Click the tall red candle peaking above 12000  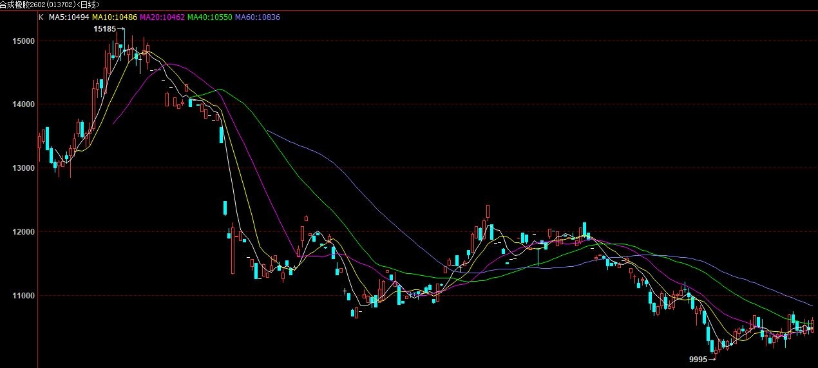(x=488, y=213)
